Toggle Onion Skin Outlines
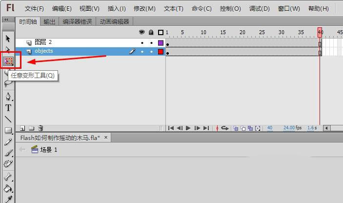Image resolution: width=343 pixels, height=203 pixels. tap(243, 128)
